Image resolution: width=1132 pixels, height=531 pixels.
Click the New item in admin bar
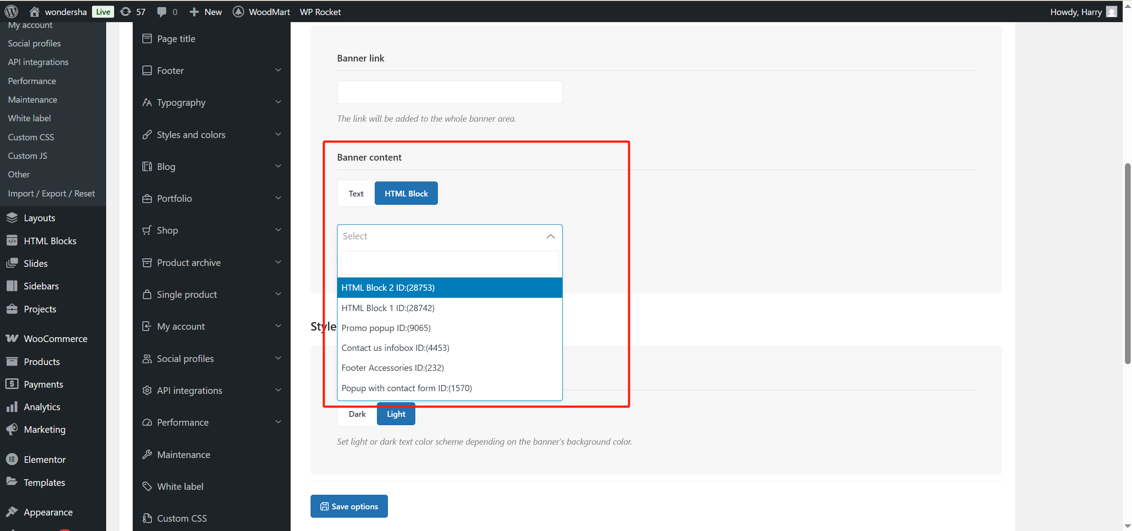(x=205, y=12)
